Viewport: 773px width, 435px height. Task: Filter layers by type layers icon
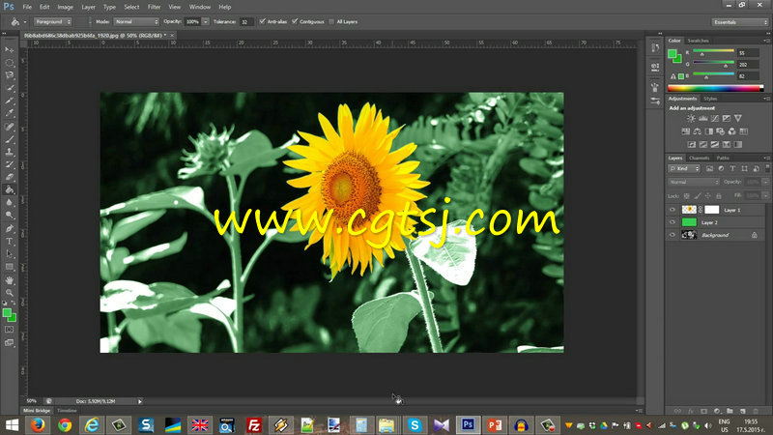(x=732, y=168)
